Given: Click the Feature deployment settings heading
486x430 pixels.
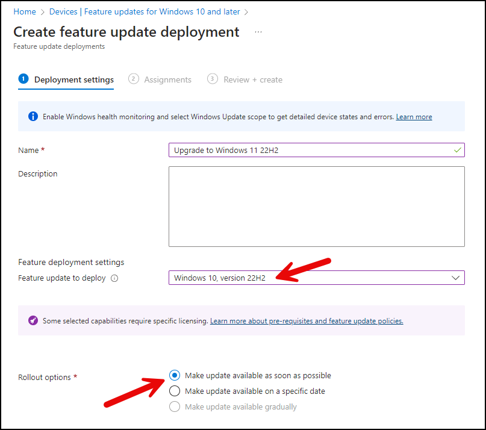Looking at the screenshot, I should 71,263.
